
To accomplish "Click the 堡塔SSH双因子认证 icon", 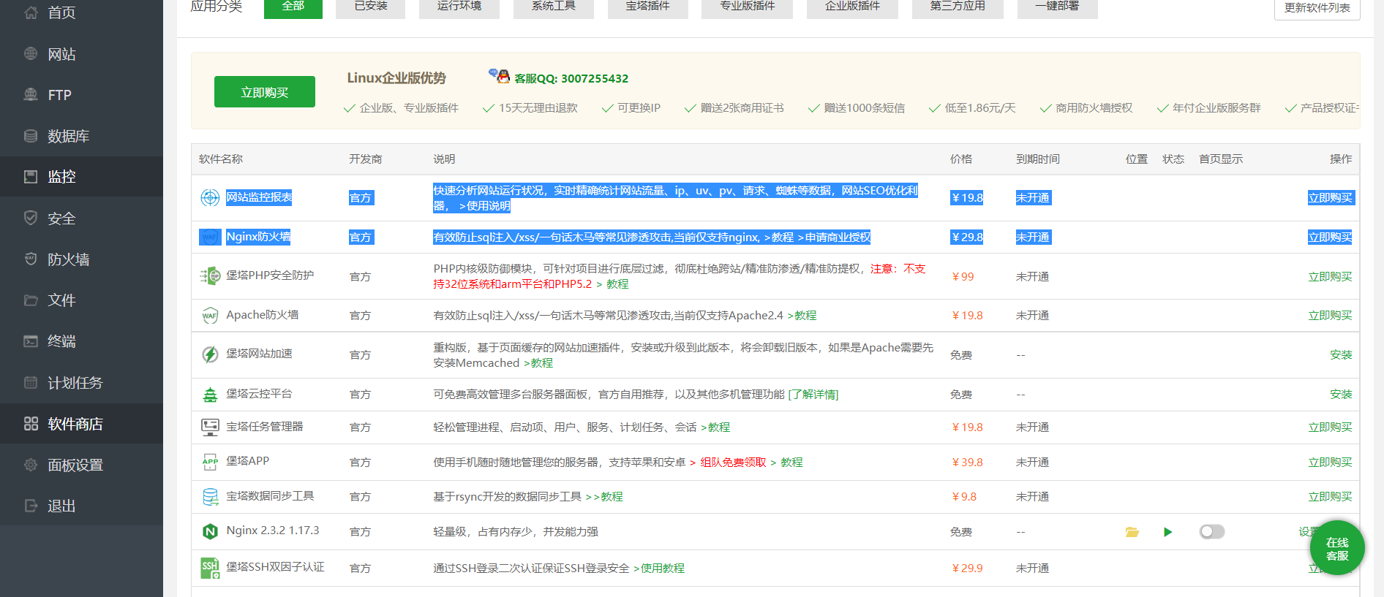I will click(x=210, y=568).
